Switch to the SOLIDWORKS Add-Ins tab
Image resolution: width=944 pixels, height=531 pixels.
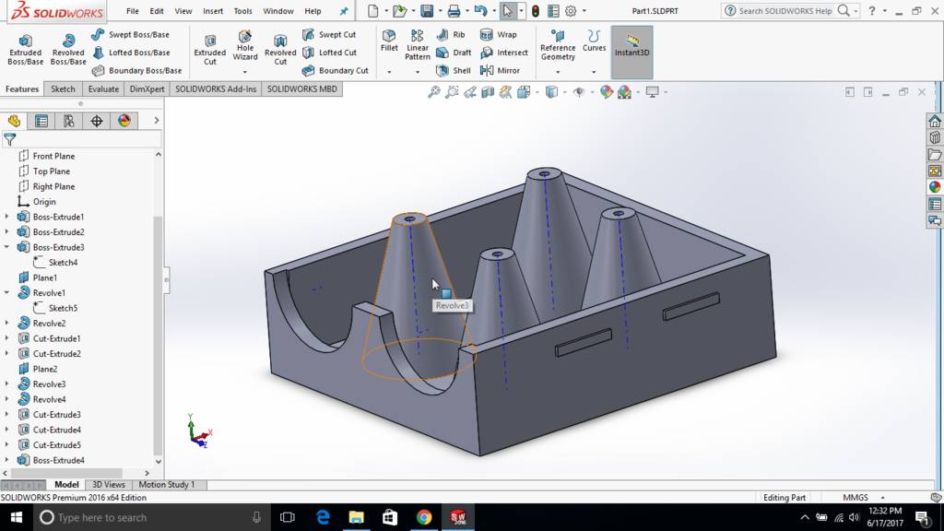[216, 89]
